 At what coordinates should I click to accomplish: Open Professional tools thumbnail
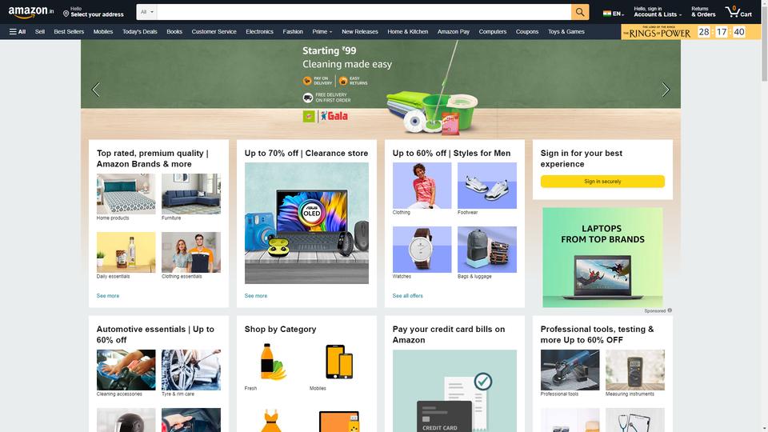(570, 370)
